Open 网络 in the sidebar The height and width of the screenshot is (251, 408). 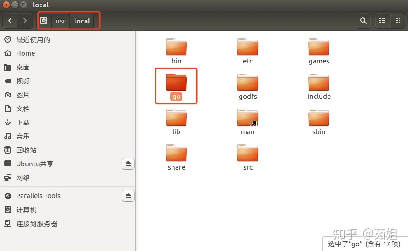click(68, 177)
